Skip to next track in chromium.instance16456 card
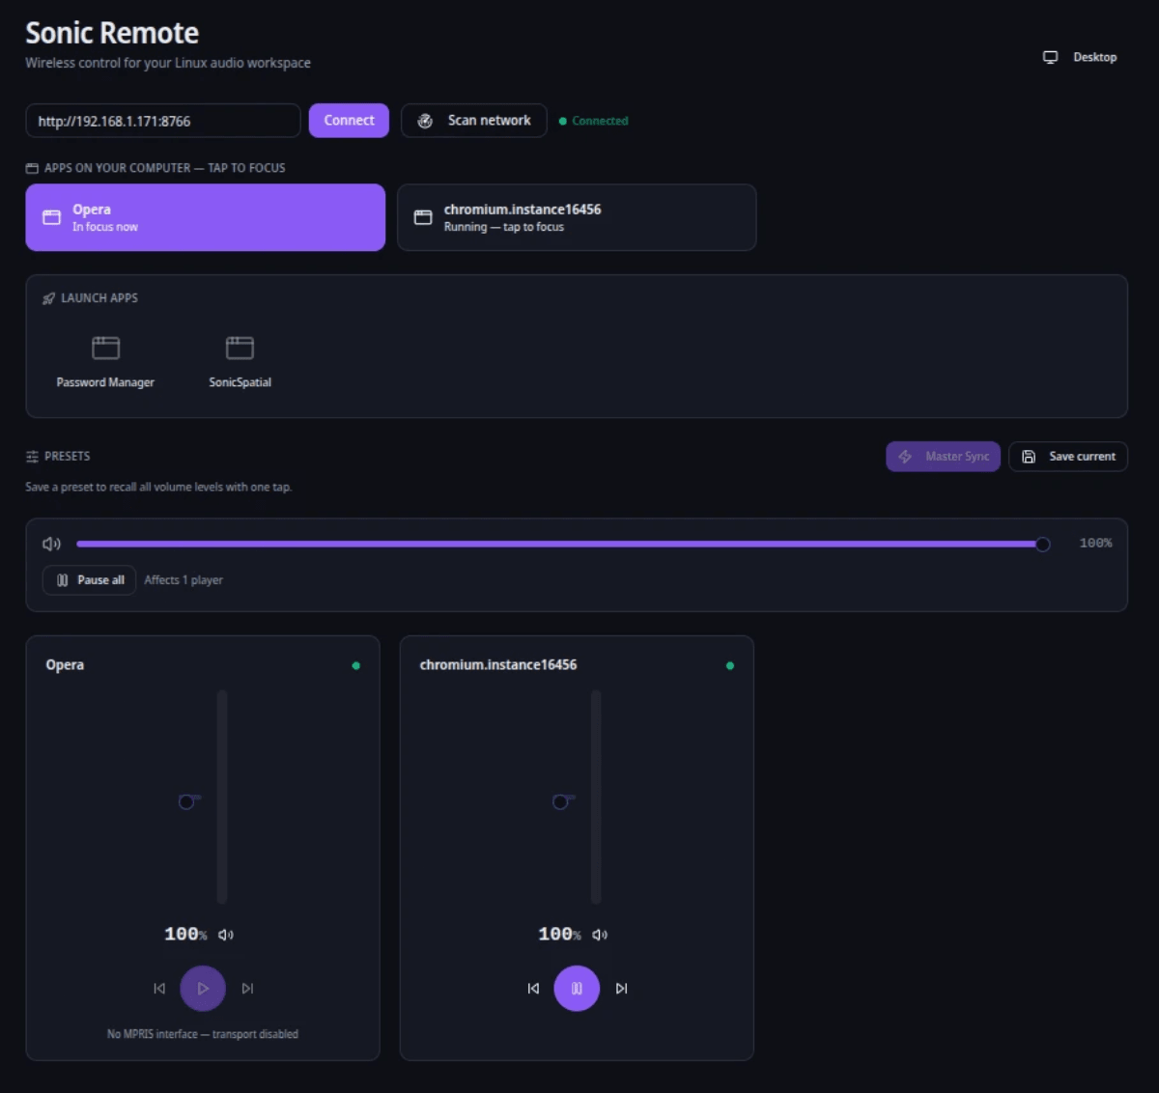 point(621,989)
